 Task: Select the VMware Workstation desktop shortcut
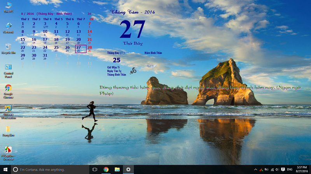[x=8, y=112]
